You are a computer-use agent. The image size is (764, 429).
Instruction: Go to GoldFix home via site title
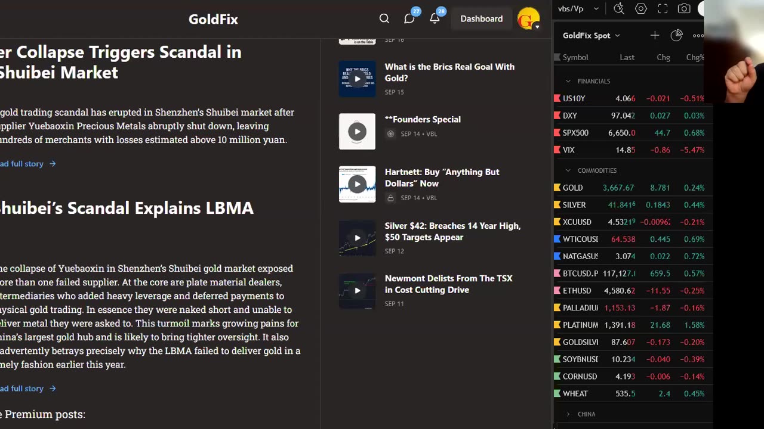[x=213, y=19]
